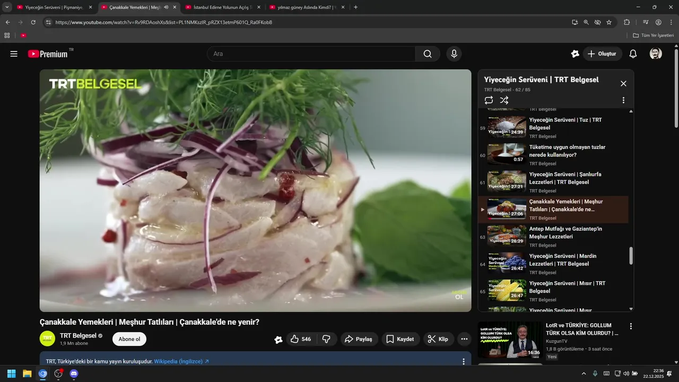
Task: Click the Oluştur create button
Action: (602, 54)
